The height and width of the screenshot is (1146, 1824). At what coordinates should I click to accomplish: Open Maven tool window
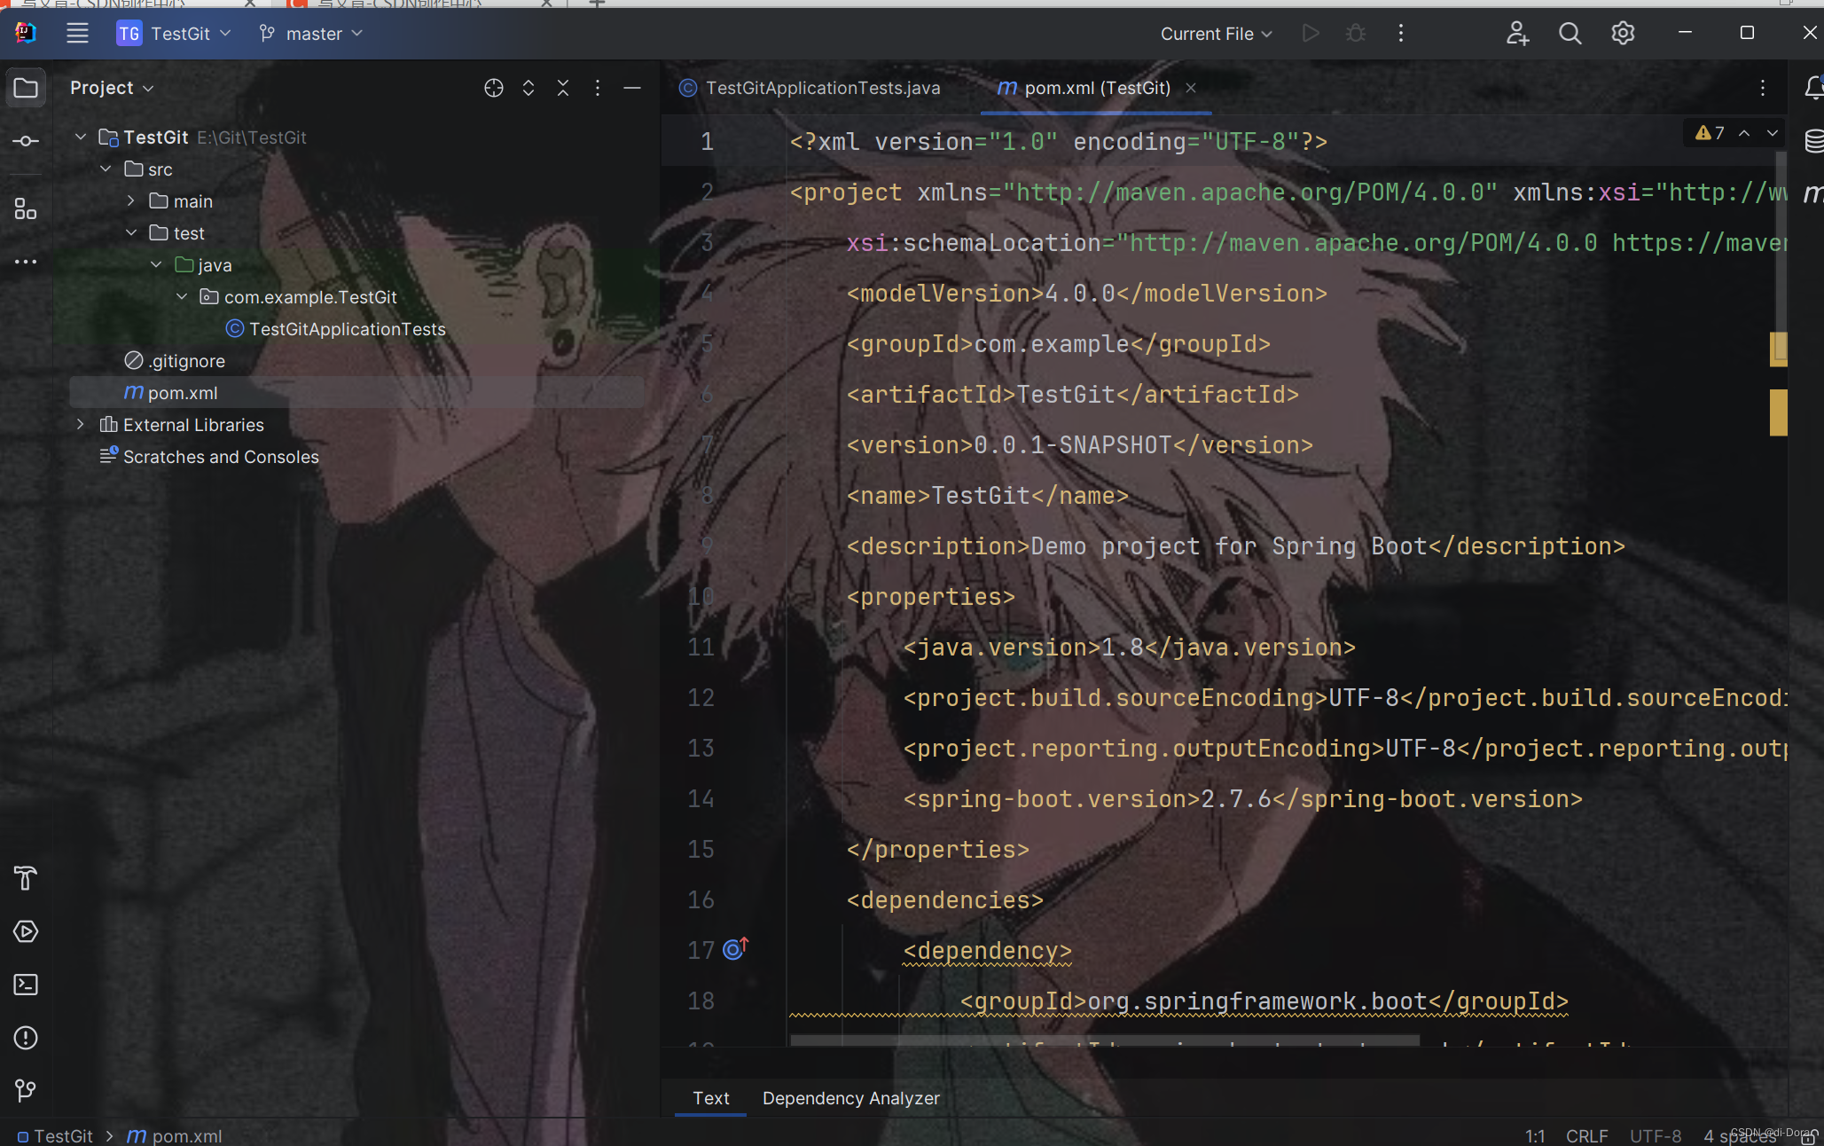(x=1814, y=193)
